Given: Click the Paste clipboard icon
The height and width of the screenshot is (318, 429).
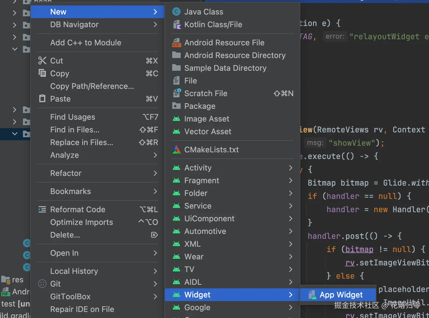Looking at the screenshot, I should [42, 99].
